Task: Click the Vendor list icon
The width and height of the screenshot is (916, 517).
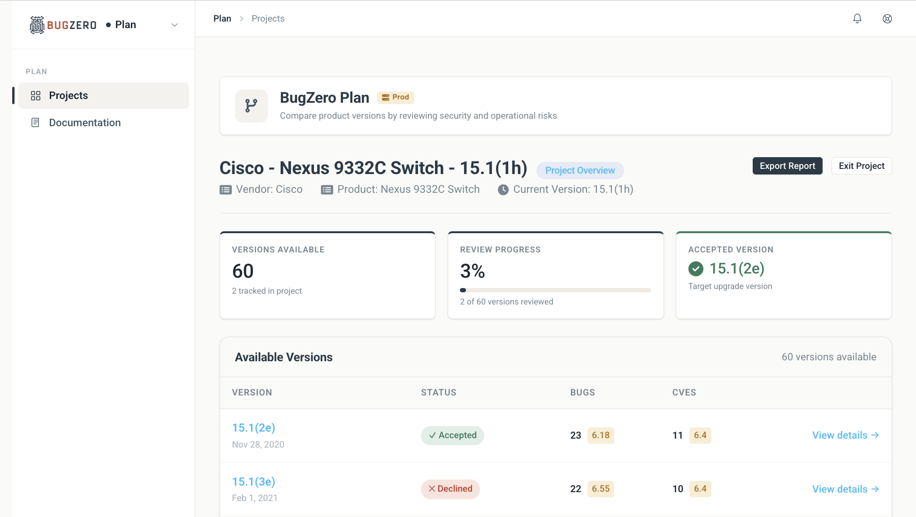Action: tap(226, 190)
